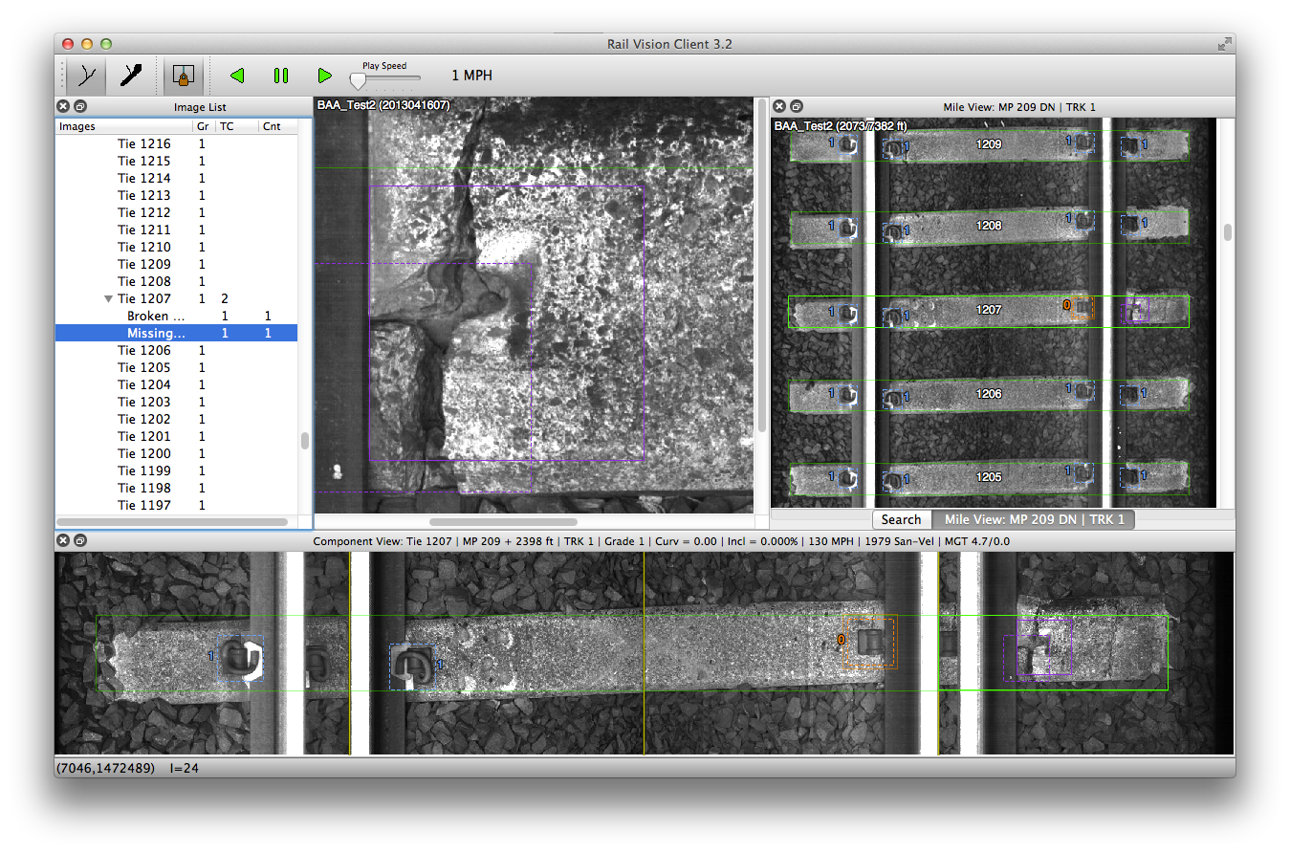Pause playback with the green pause button
1290x853 pixels.
coord(280,75)
